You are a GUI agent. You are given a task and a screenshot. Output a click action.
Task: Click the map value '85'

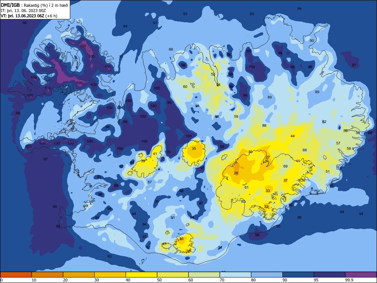tap(243, 201)
